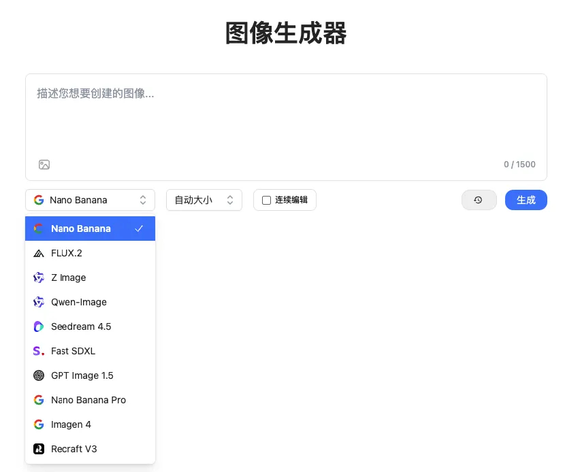Click the FLUX.2 triangle logo icon

tap(39, 253)
